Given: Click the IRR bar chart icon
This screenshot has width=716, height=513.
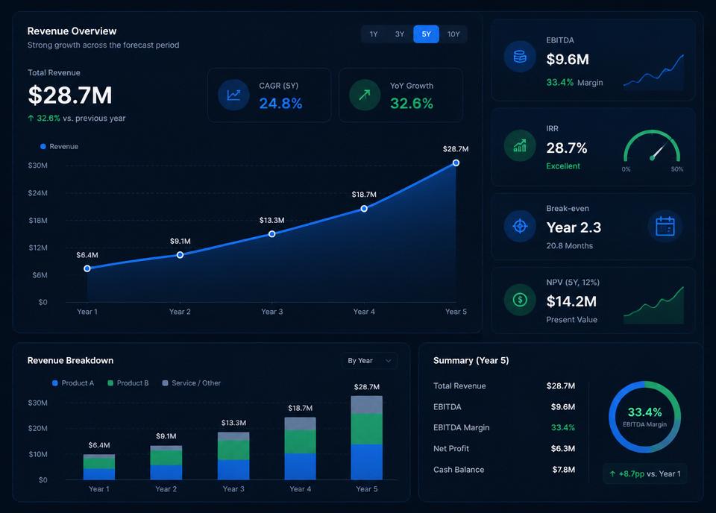Looking at the screenshot, I should (x=520, y=145).
